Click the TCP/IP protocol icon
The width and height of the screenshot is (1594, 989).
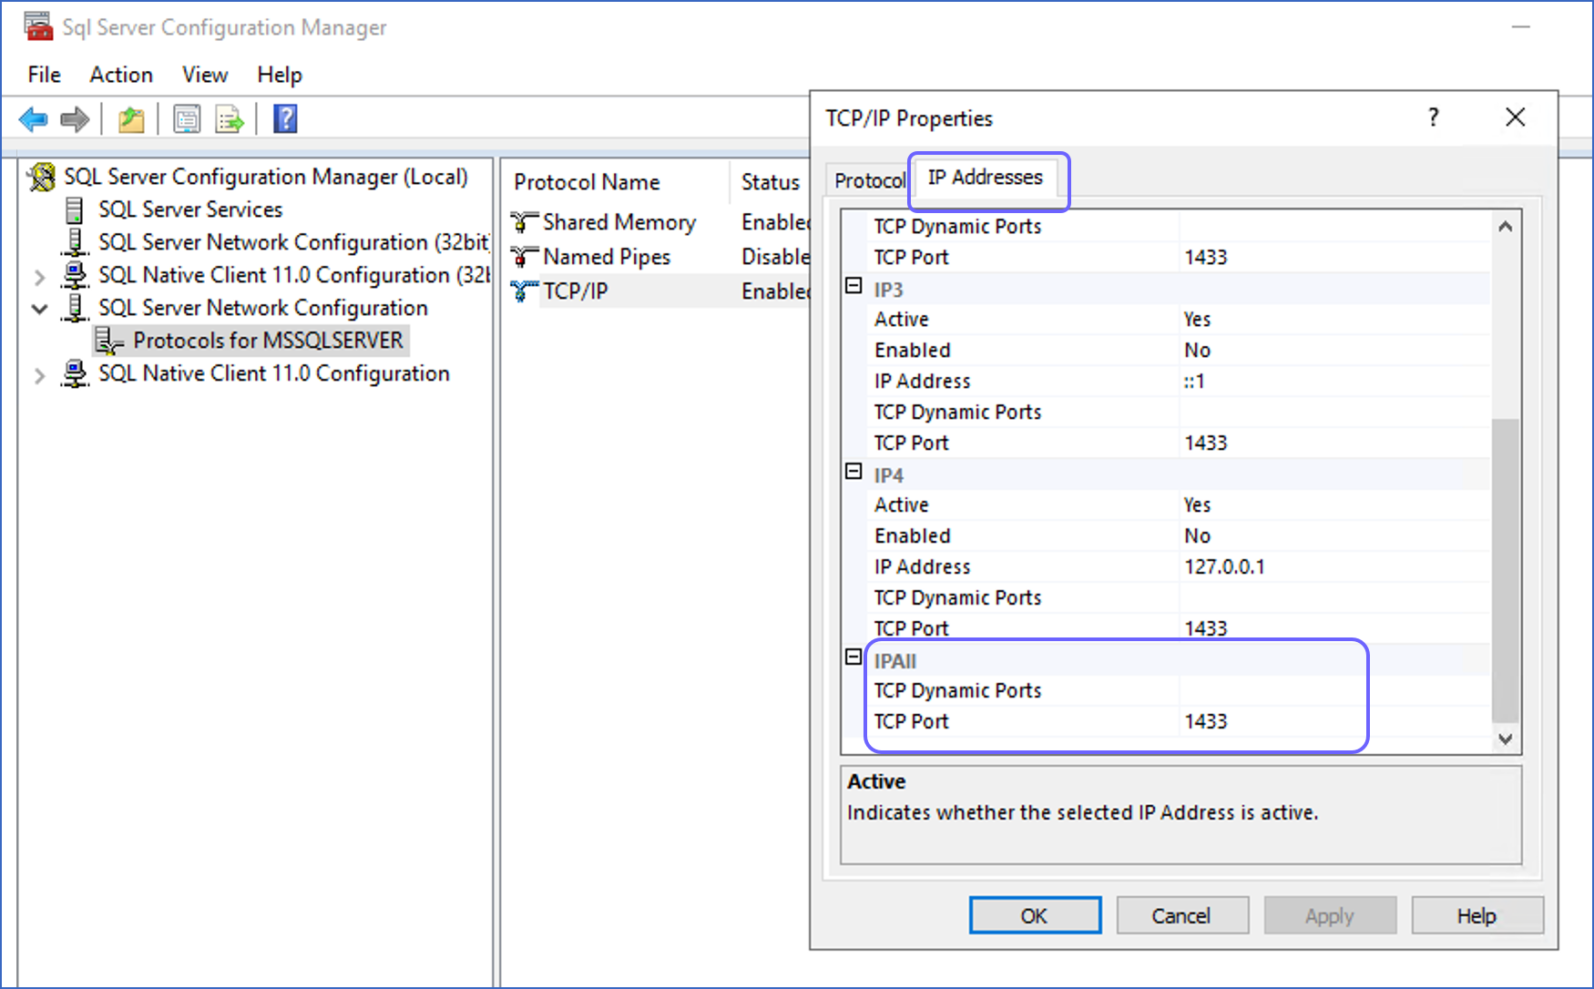[x=524, y=291]
